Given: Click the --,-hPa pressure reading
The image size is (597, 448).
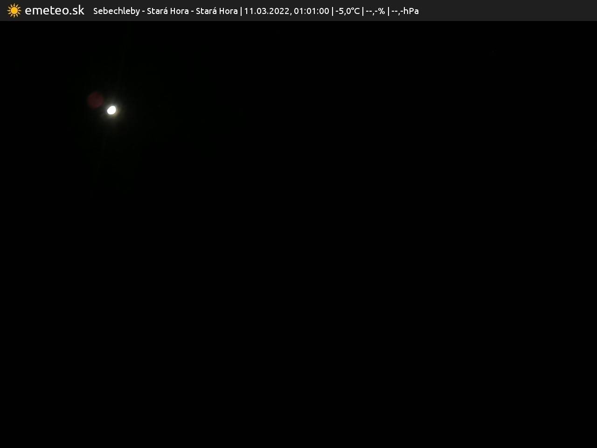Looking at the screenshot, I should (405, 11).
